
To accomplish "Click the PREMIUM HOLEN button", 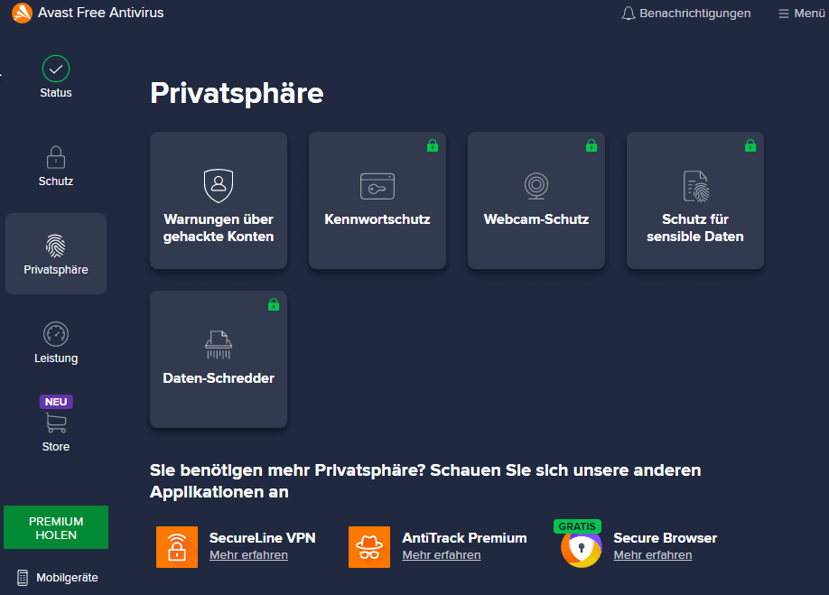I will (x=56, y=527).
